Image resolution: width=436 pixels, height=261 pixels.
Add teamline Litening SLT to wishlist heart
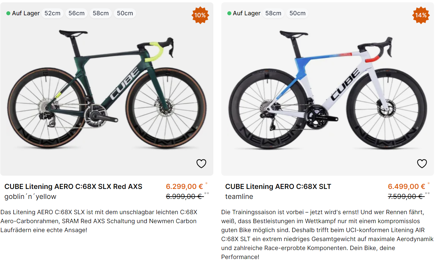point(422,163)
